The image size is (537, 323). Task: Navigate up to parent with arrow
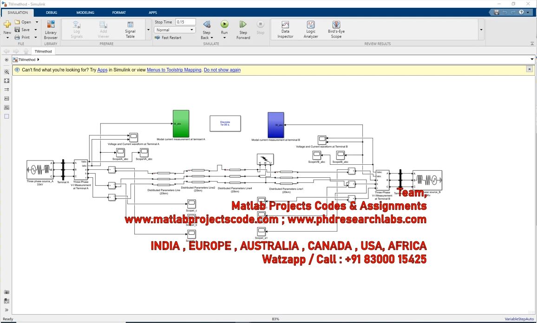pos(26,52)
